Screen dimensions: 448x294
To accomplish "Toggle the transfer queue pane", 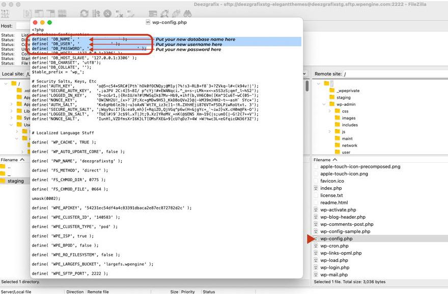I will (62, 13).
